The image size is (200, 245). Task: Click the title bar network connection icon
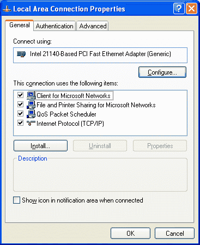coord(7,9)
